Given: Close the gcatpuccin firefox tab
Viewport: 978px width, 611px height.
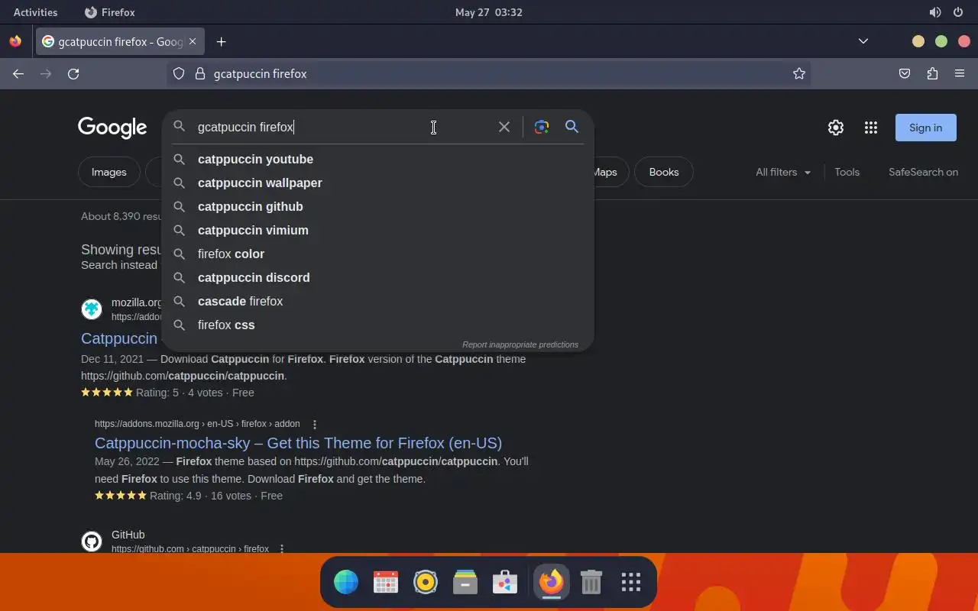Looking at the screenshot, I should (x=193, y=42).
